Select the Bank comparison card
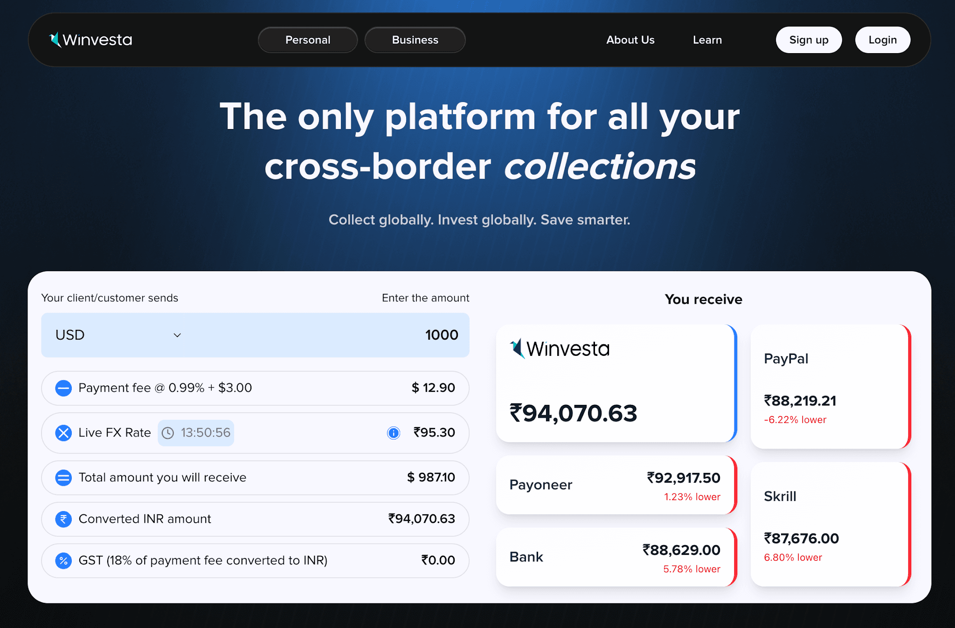 click(x=616, y=557)
